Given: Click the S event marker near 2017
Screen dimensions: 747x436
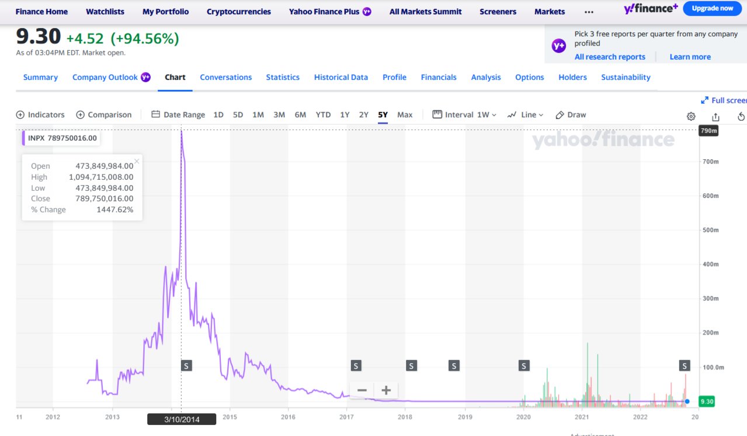Looking at the screenshot, I should (x=356, y=366).
